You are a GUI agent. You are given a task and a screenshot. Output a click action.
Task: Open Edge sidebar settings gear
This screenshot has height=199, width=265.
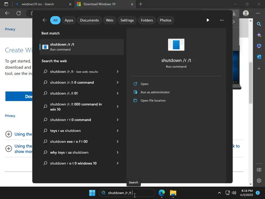click(x=259, y=180)
